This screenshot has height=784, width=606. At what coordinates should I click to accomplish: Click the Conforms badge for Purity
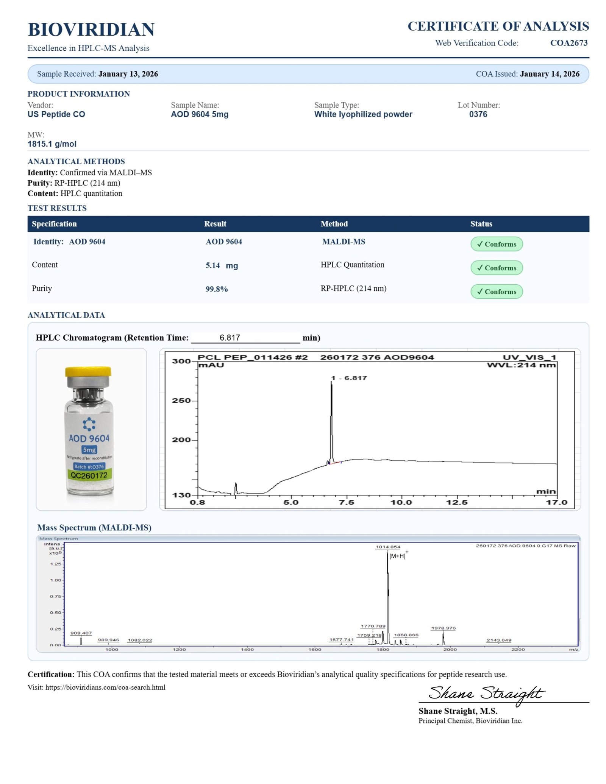click(x=496, y=291)
